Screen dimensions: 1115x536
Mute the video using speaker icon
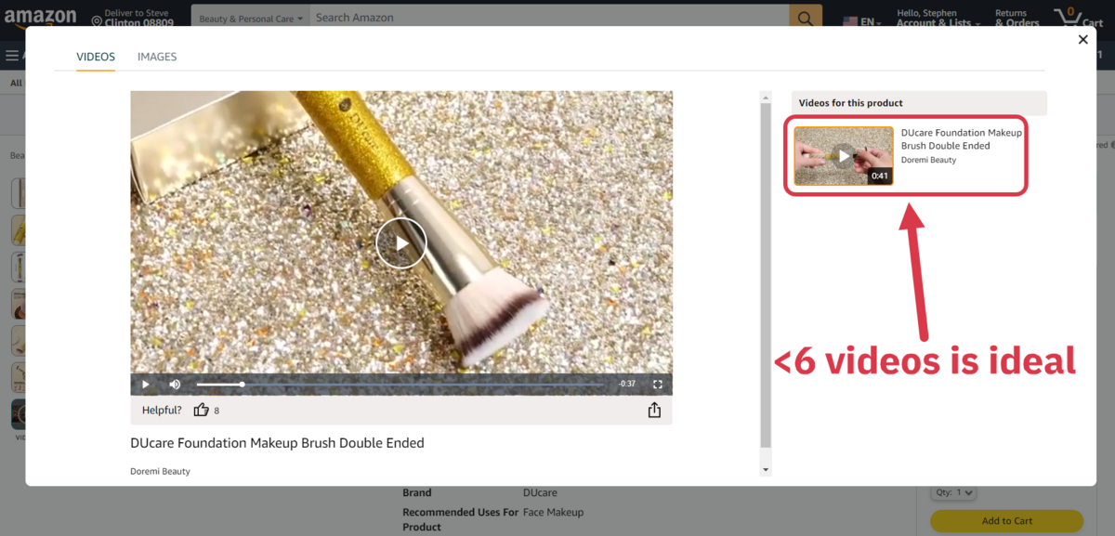[x=175, y=385]
